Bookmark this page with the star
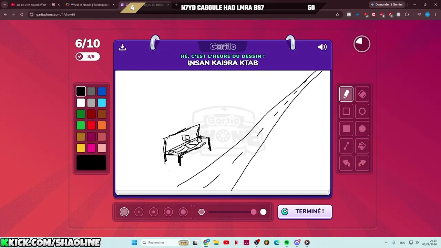 tap(337, 14)
